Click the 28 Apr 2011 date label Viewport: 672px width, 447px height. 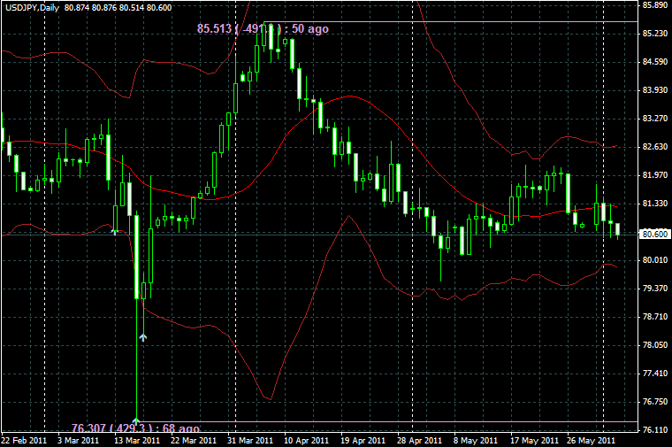pyautogui.click(x=419, y=440)
